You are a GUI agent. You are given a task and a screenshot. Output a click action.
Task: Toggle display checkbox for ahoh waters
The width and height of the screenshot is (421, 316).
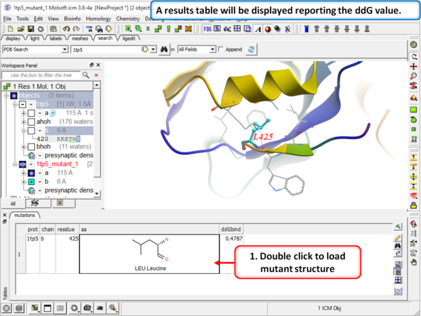pyautogui.click(x=31, y=122)
